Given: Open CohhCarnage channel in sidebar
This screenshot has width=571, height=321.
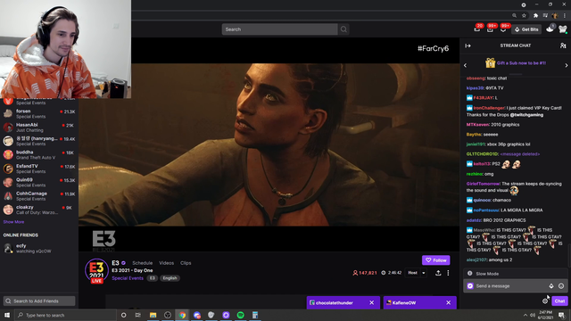Looking at the screenshot, I should [x=39, y=196].
